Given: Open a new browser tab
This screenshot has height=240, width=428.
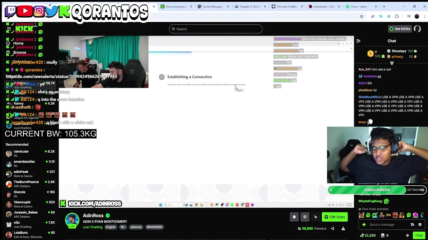Looking at the screenshot, I should click(x=384, y=7).
